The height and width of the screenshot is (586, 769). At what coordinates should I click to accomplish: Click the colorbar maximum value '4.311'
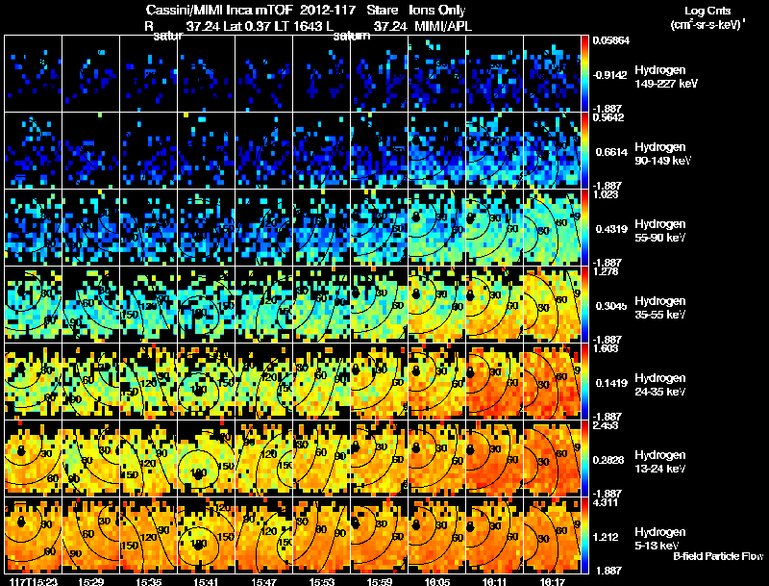606,502
